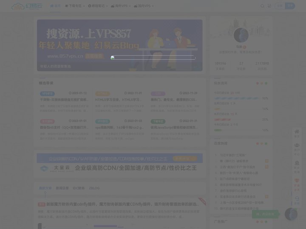Open hot search item number 1
The image size is (306, 229).
(233, 155)
